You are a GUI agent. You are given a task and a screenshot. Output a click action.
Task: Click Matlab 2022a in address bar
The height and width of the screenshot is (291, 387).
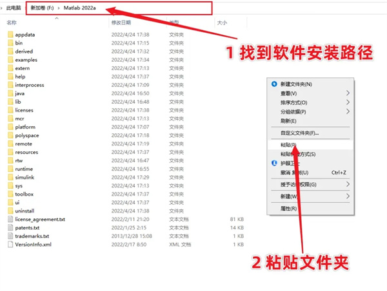80,8
